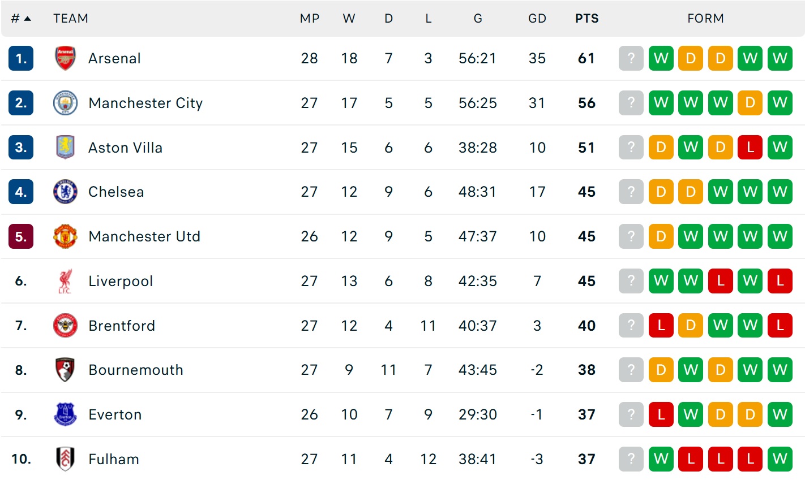Screen dimensions: 805x480
Task: Click the Bournemouth club crest icon
Action: click(x=65, y=370)
